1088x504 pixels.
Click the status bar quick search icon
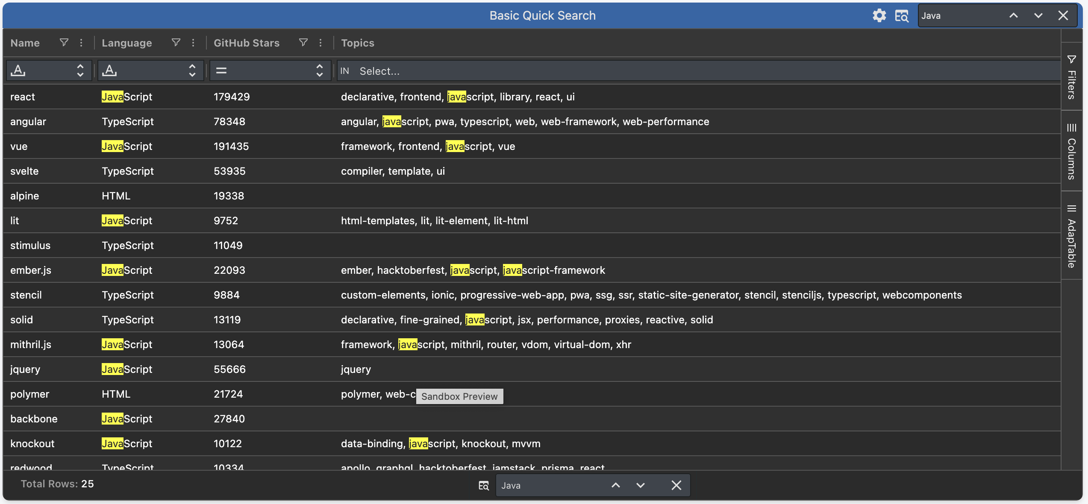pyautogui.click(x=483, y=486)
